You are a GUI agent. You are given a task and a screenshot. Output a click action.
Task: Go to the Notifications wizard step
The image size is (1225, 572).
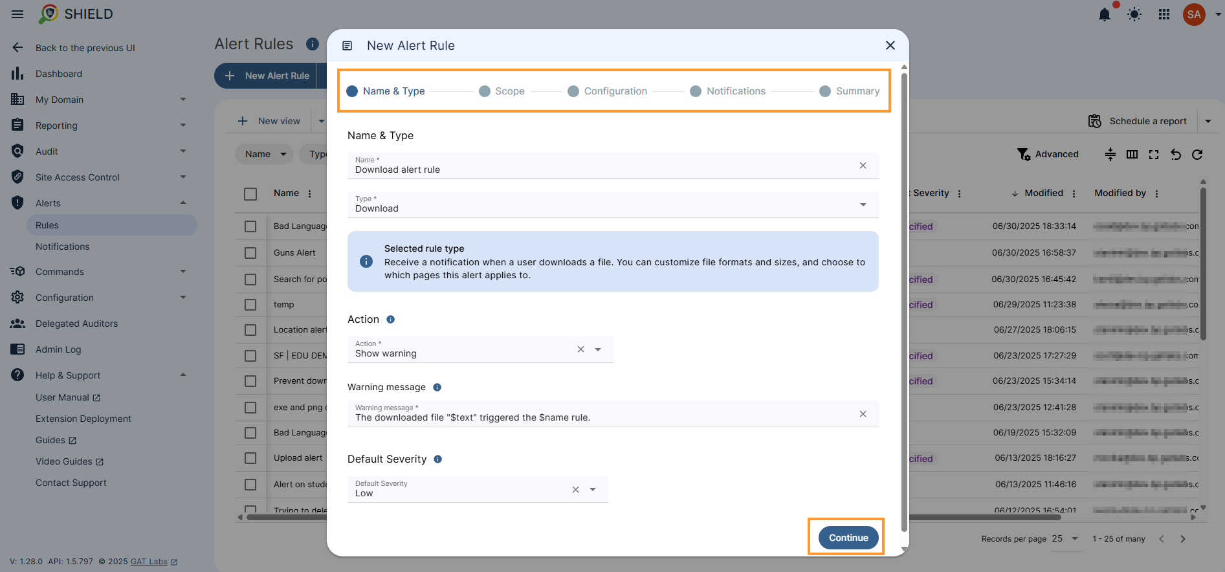point(727,91)
